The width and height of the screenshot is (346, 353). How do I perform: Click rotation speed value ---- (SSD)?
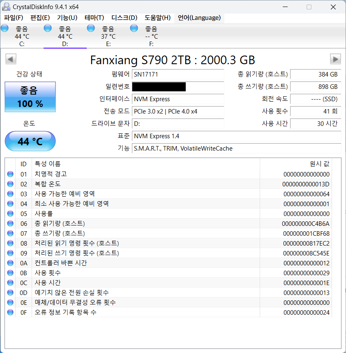coord(316,99)
